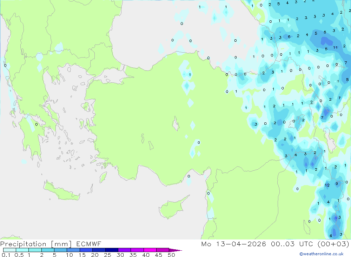
Task: Click the 5–10 mm legend color box
Action: (61, 250)
